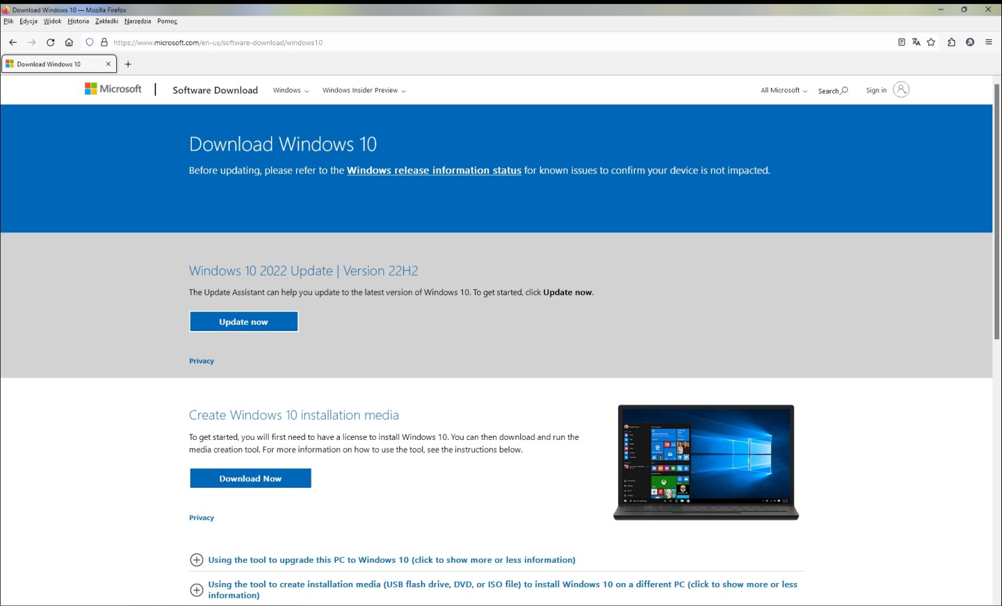Open the Pomoc menu
The image size is (1002, 606).
167,21
